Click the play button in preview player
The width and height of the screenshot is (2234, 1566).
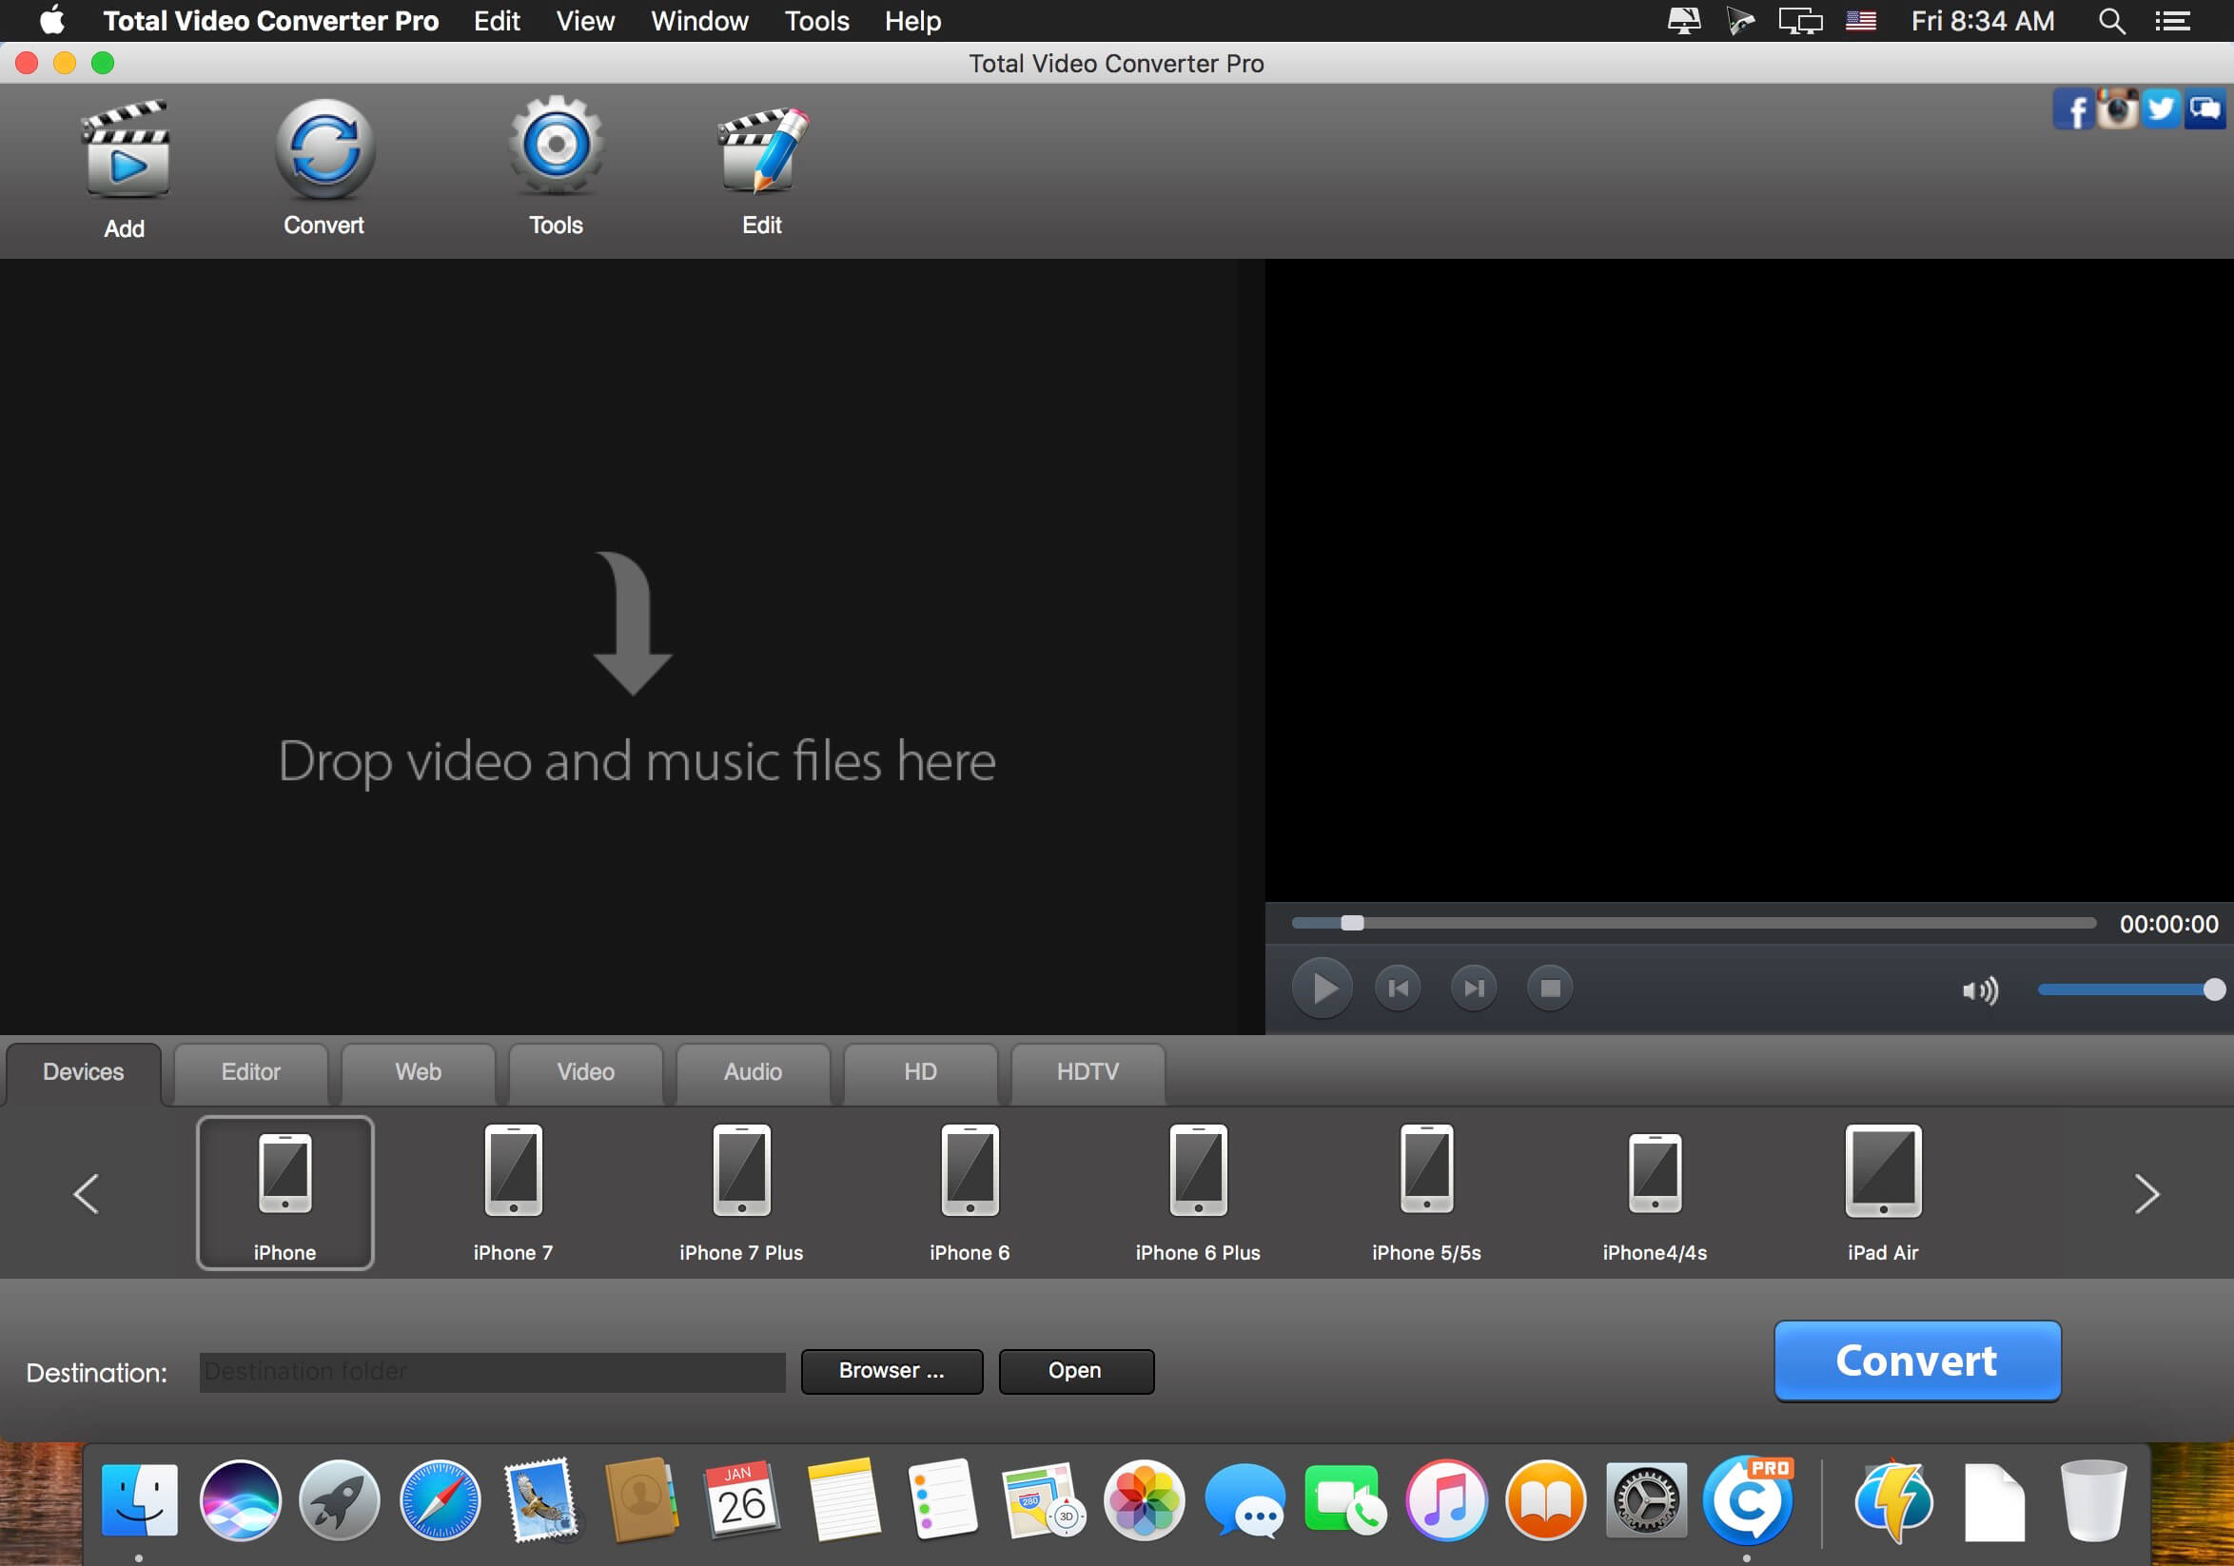[x=1321, y=988]
